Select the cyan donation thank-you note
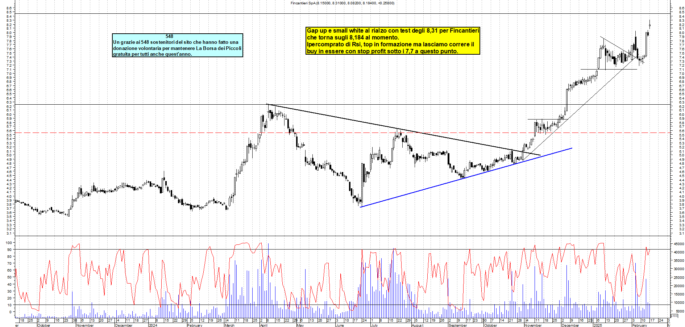 [x=178, y=45]
